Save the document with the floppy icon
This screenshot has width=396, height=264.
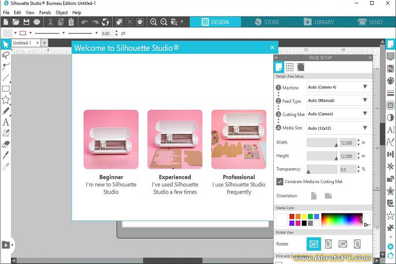pos(26,22)
